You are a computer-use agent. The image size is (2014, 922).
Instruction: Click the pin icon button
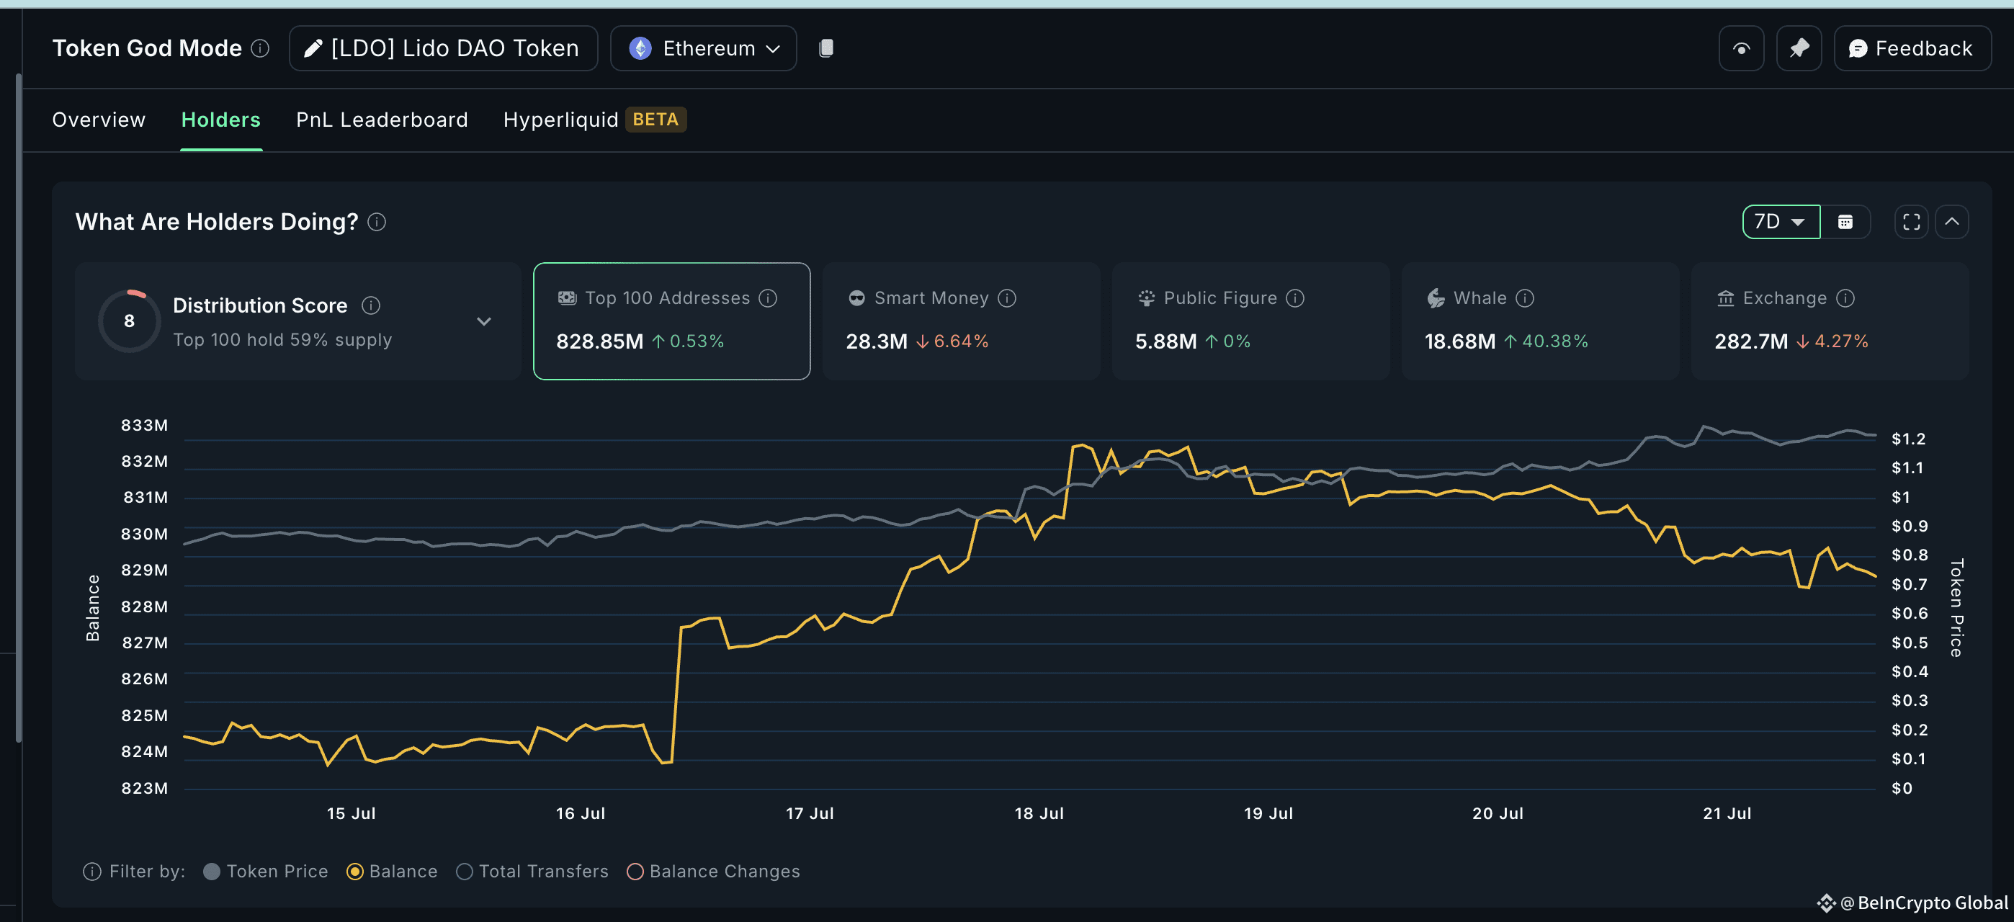1798,48
